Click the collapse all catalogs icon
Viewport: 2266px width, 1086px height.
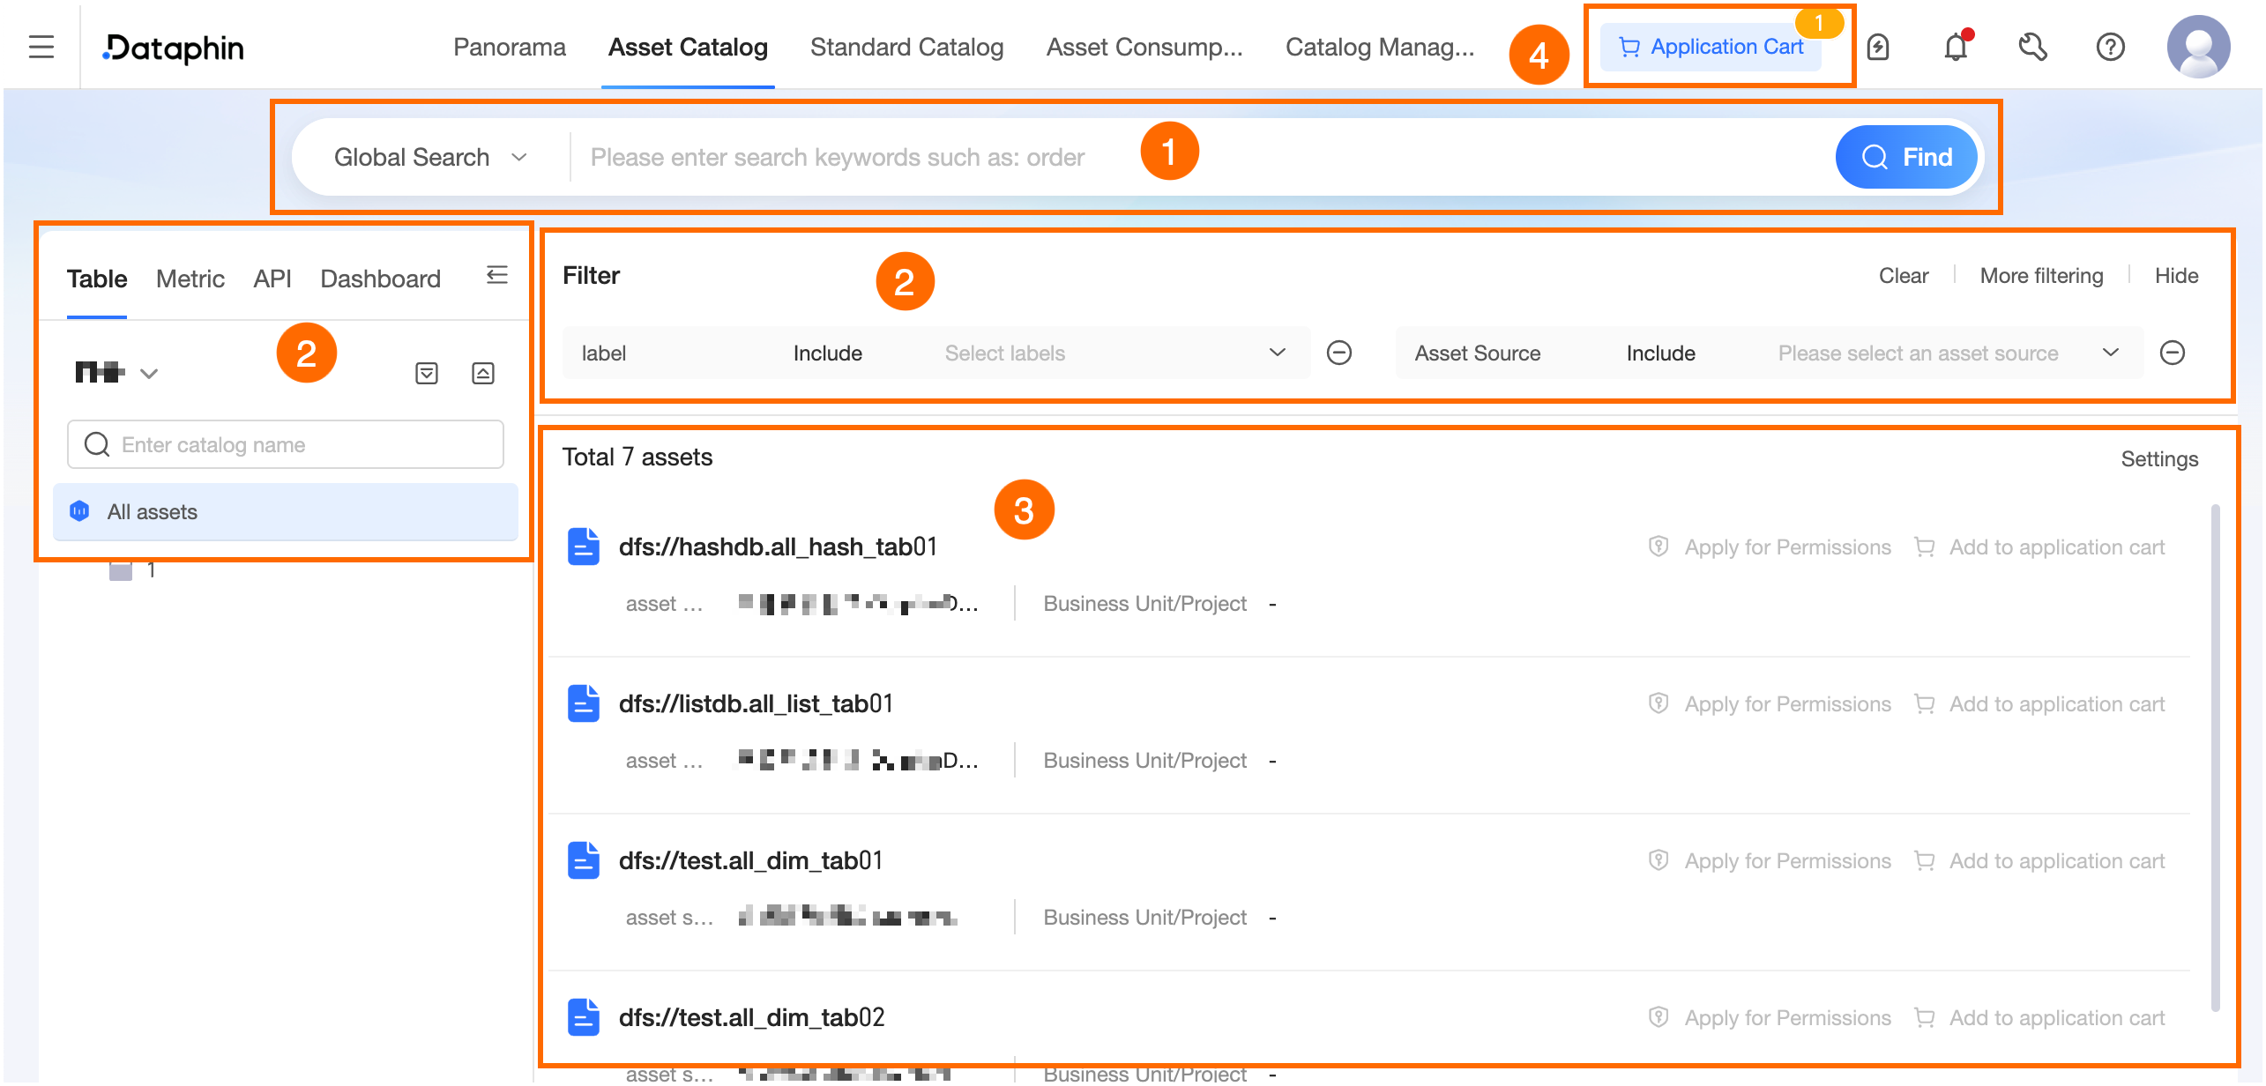coord(483,374)
